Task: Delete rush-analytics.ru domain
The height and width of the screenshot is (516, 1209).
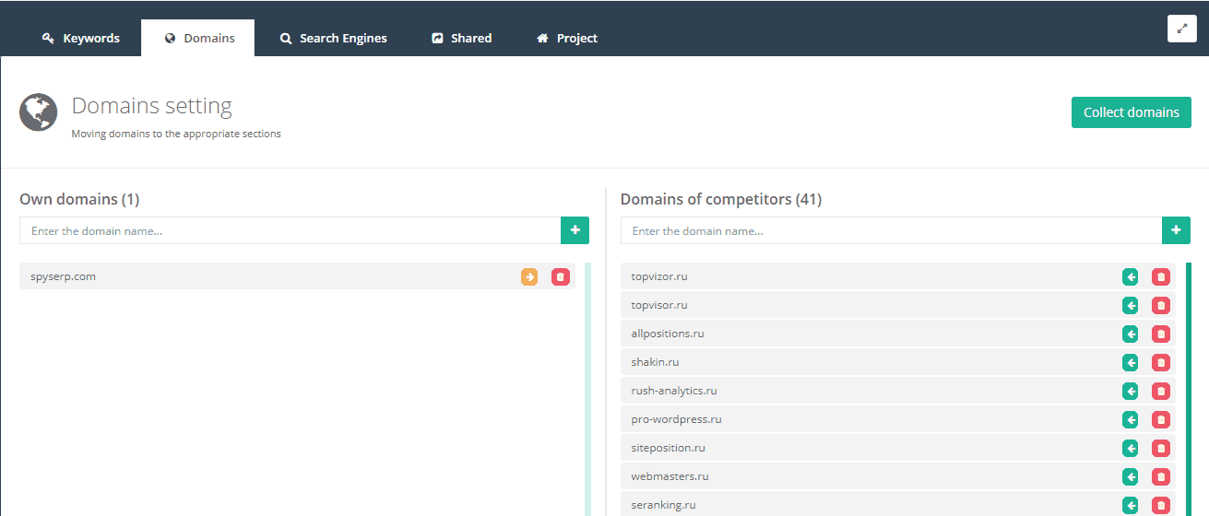Action: [x=1161, y=391]
